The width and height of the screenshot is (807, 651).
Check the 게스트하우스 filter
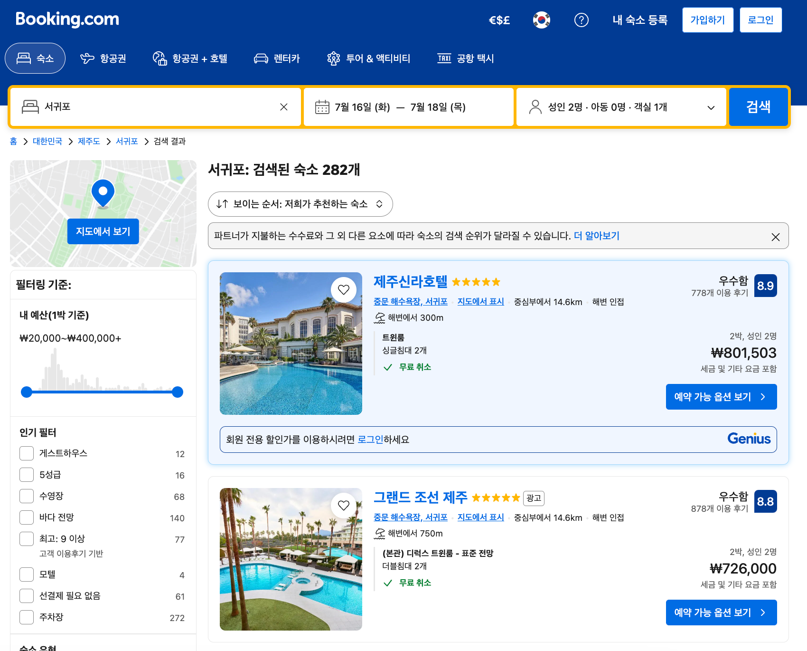[x=27, y=453]
